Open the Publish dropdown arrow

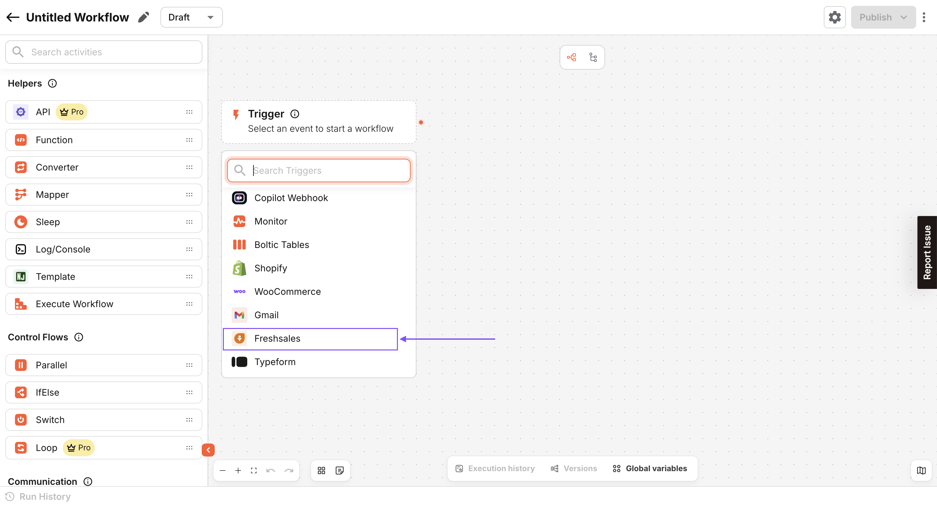point(903,17)
